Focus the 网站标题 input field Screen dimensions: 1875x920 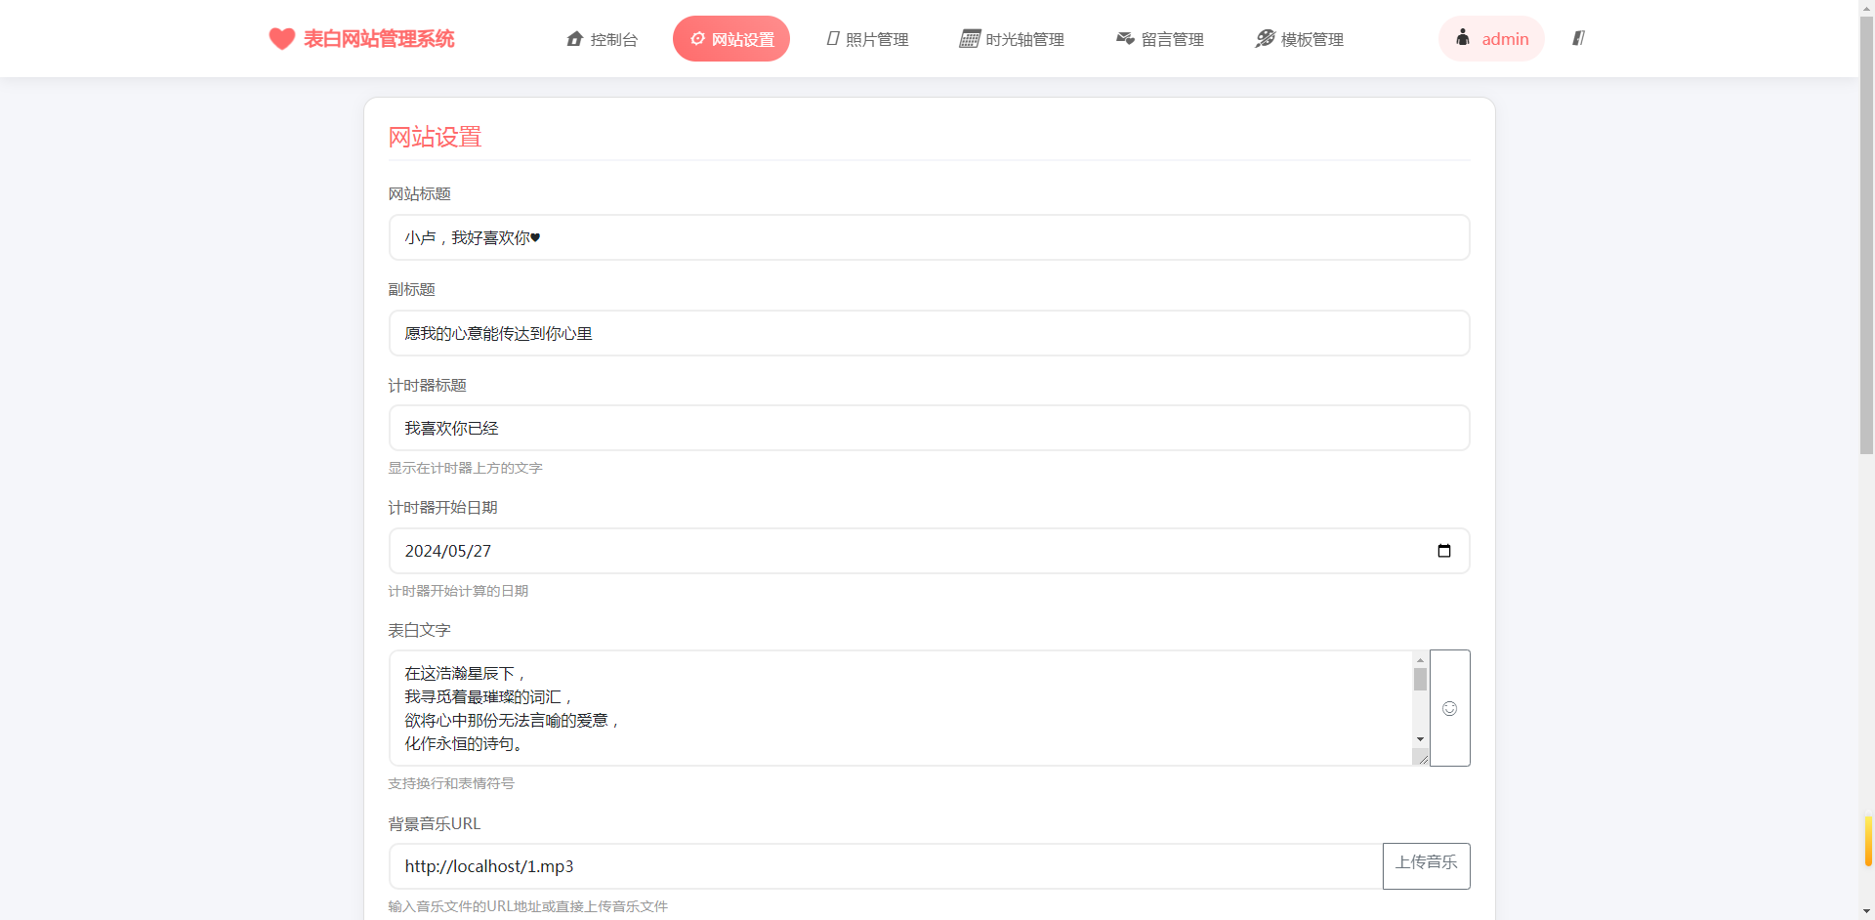point(929,237)
